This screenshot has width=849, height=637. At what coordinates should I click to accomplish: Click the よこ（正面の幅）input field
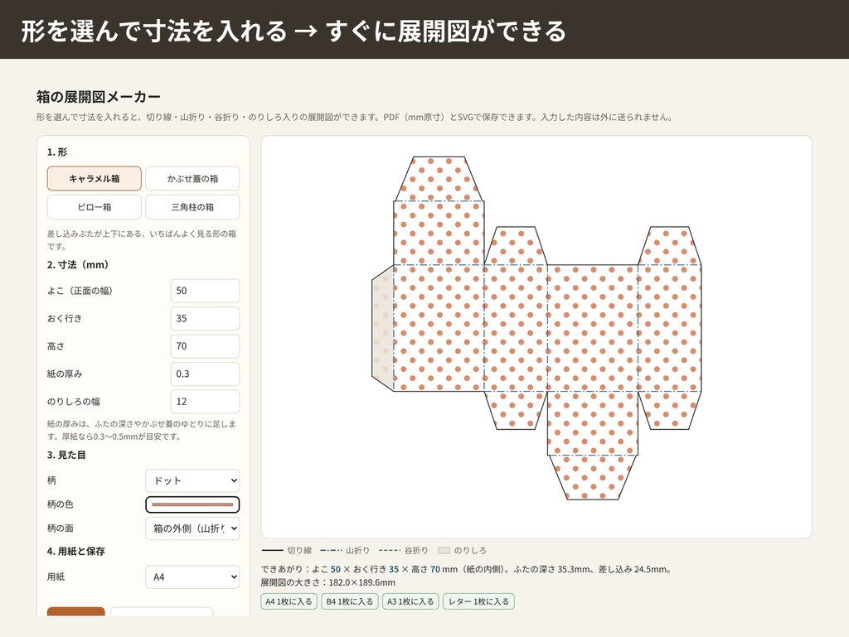pyautogui.click(x=205, y=291)
